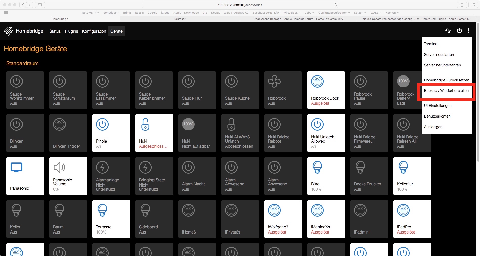The image size is (480, 256).
Task: Expand the Kochen bookmarks folder
Action: pyautogui.click(x=392, y=13)
